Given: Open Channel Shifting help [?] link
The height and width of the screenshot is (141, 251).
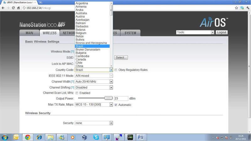Looking at the screenshot, I should [72, 88].
